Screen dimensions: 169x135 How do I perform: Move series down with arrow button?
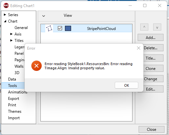(x=157, y=27)
